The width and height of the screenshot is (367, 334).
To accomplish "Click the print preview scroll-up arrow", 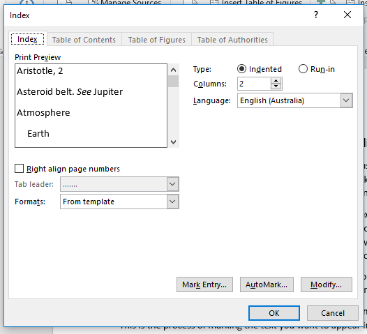I will (174, 70).
